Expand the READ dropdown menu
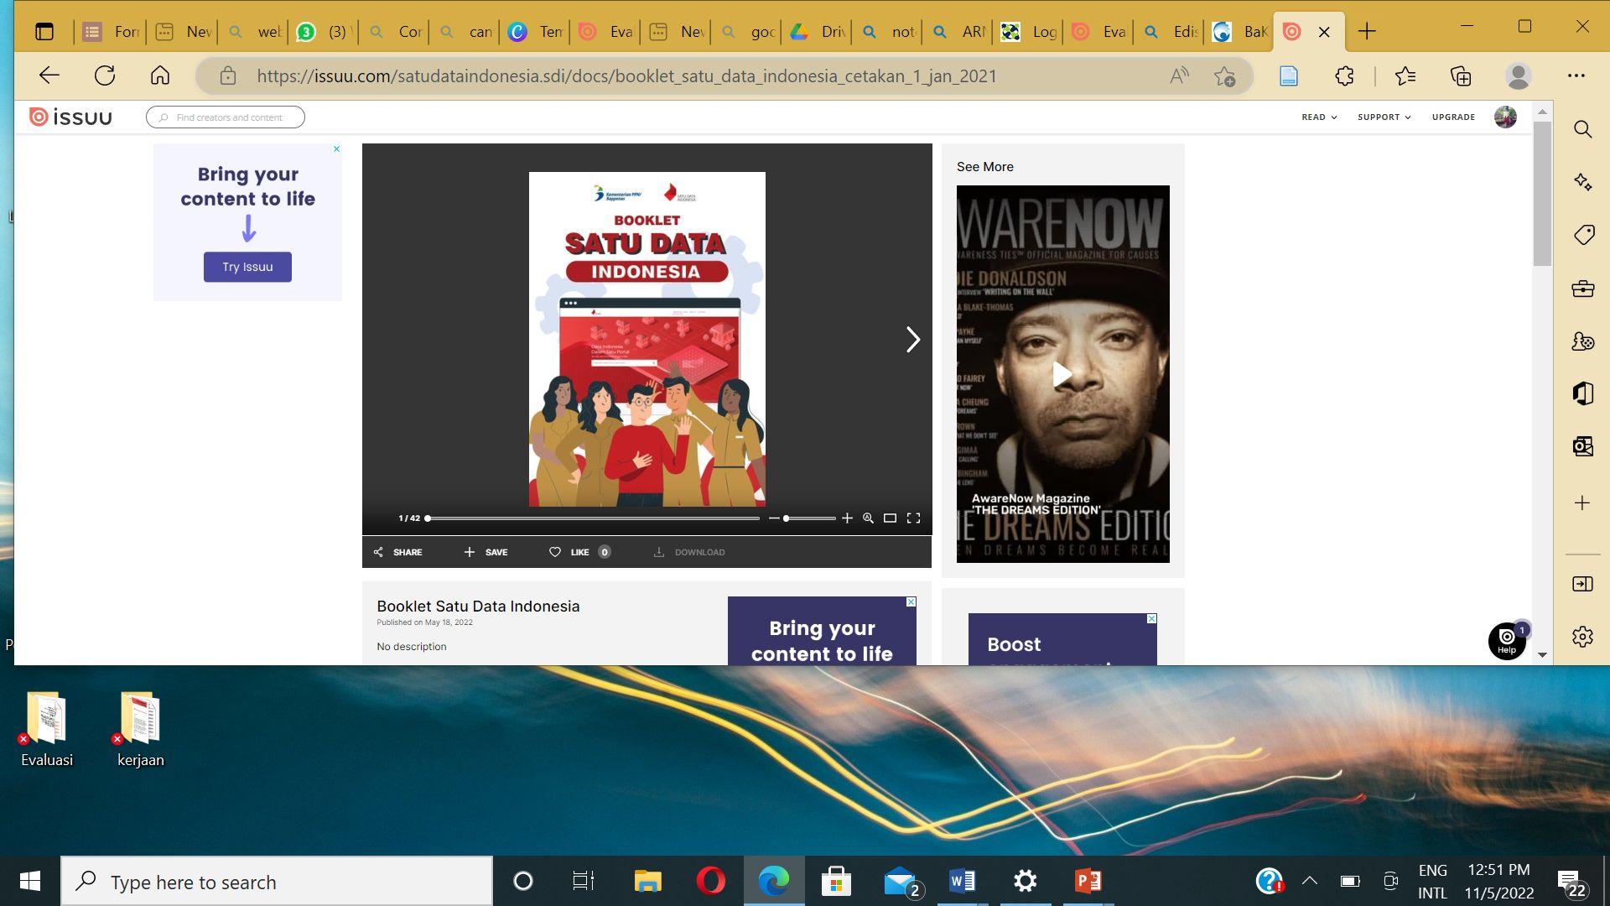Screen dimensions: 1610x906 pos(1318,117)
